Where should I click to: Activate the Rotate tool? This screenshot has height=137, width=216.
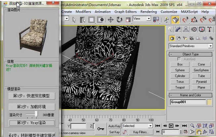(119, 20)
